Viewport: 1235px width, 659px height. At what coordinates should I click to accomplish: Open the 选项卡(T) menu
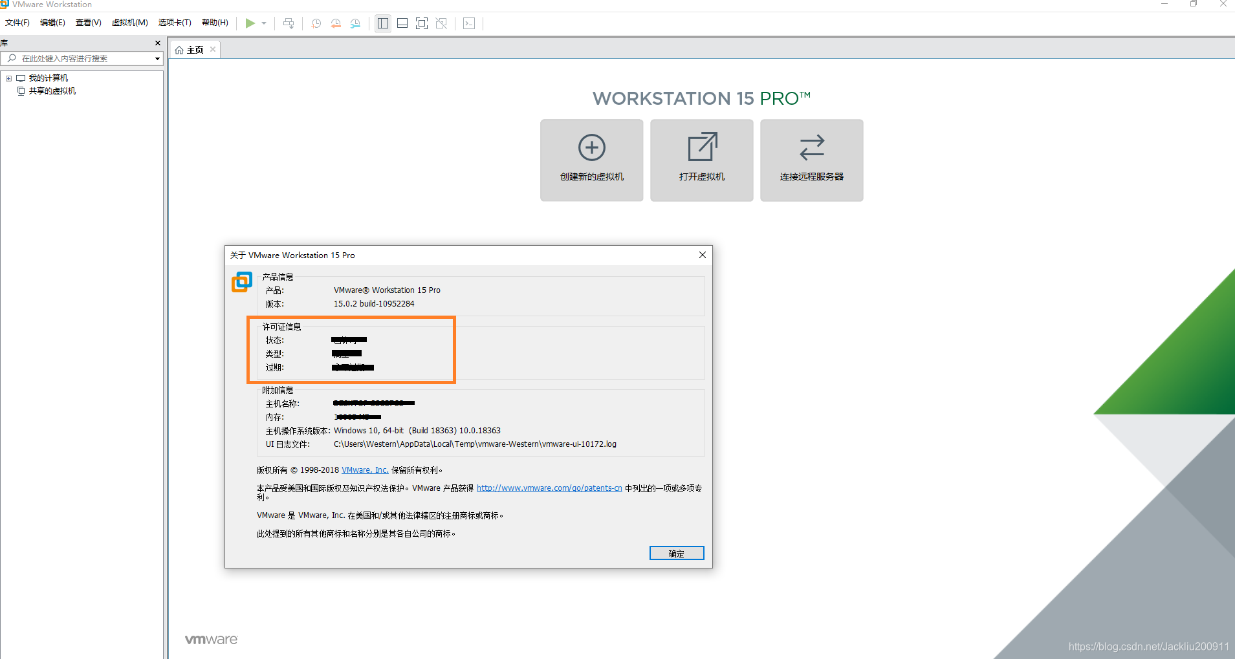click(175, 23)
